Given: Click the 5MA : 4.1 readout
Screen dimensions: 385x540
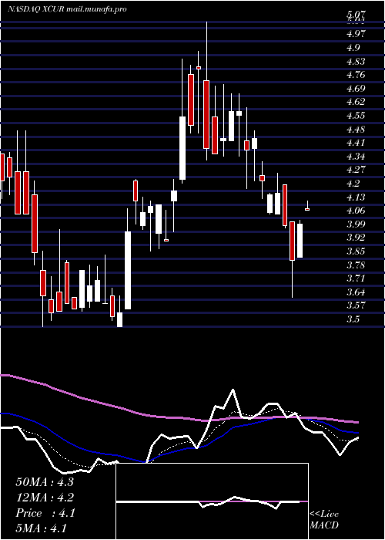Looking at the screenshot, I should (x=42, y=528).
